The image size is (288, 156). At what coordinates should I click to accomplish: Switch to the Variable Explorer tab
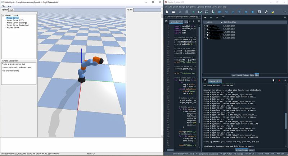[243, 75]
